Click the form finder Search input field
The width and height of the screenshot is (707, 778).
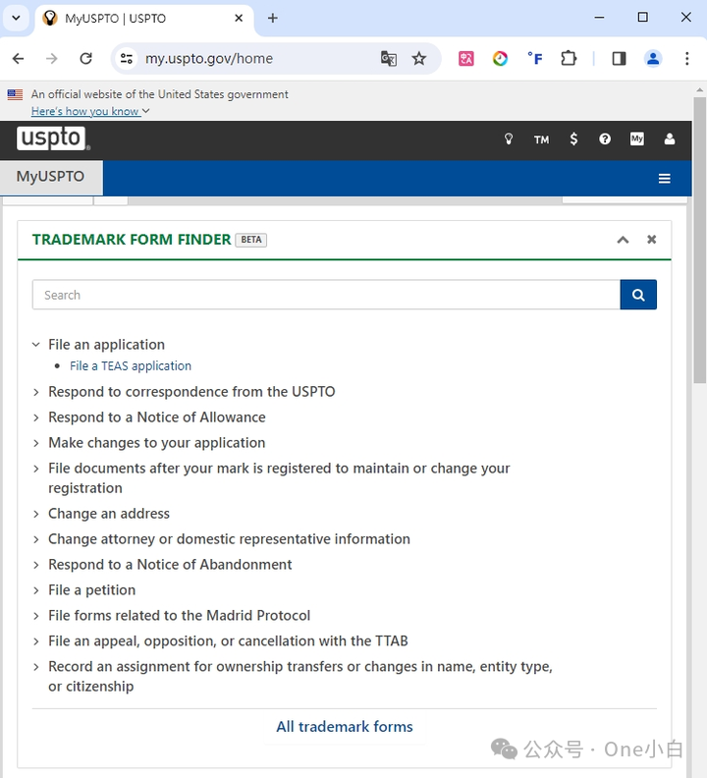coord(326,295)
